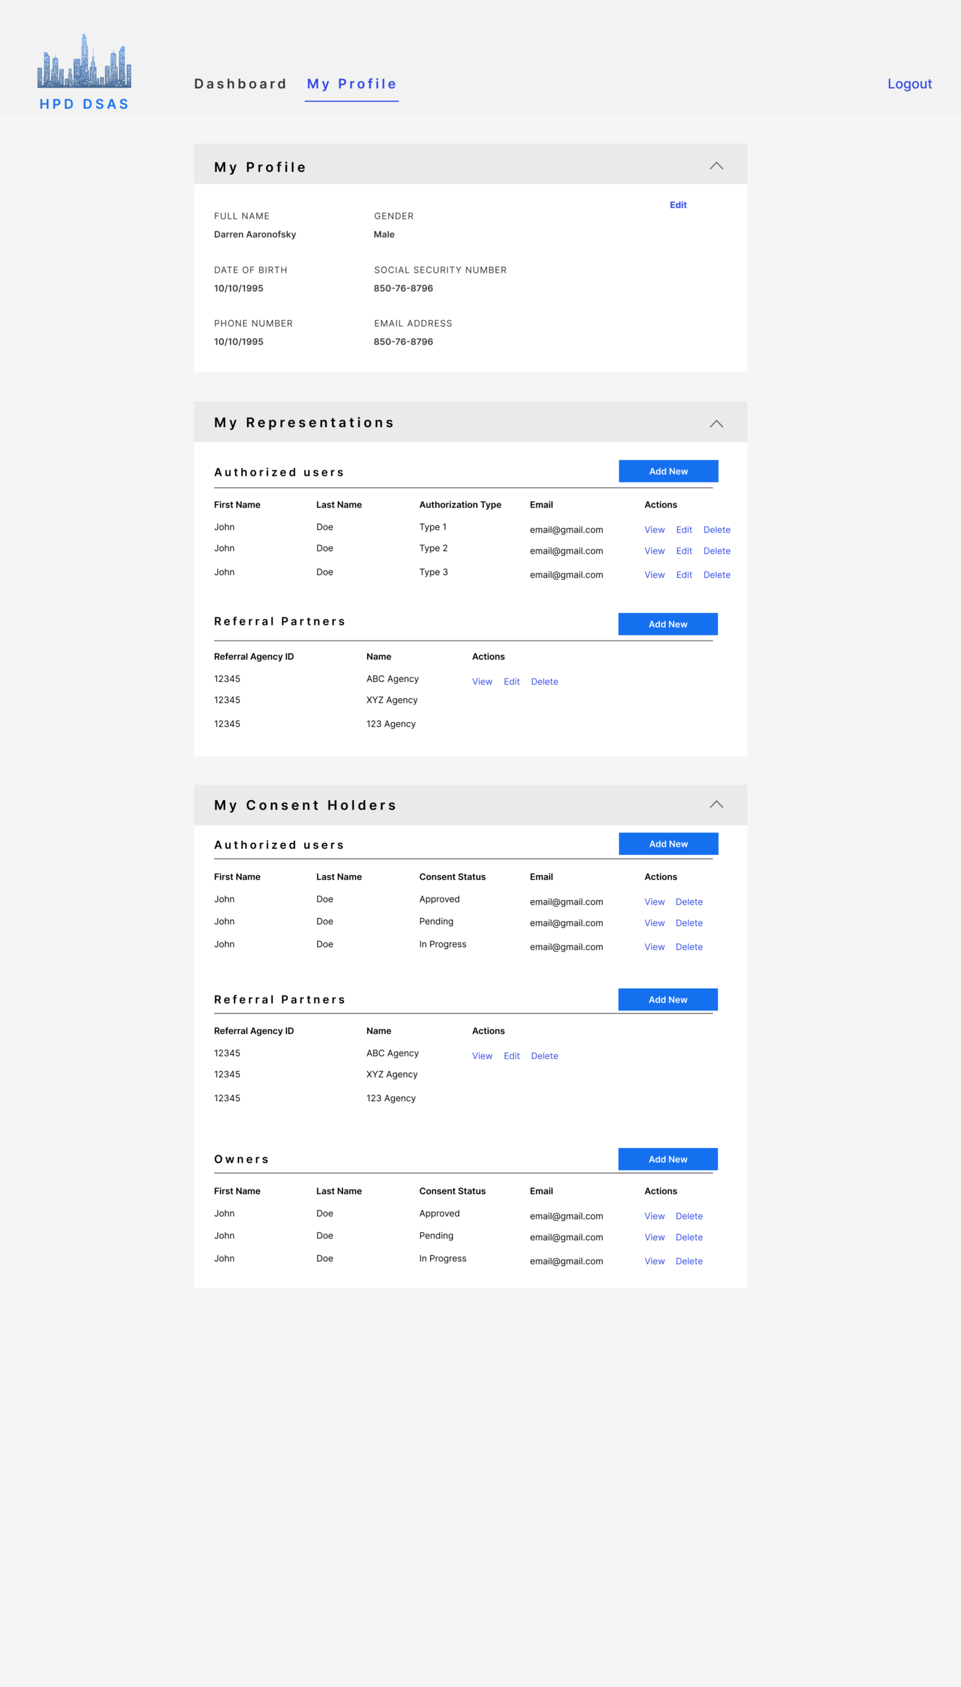Viewport: 961px width, 1687px height.
Task: Delete the Type 3 authorized user
Action: [717, 575]
